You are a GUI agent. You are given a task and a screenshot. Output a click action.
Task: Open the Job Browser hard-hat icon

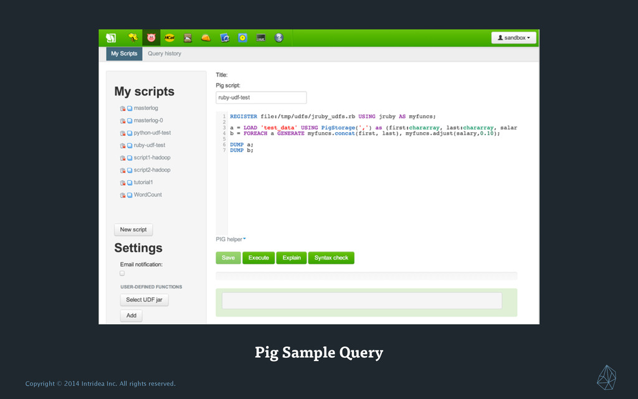point(206,38)
